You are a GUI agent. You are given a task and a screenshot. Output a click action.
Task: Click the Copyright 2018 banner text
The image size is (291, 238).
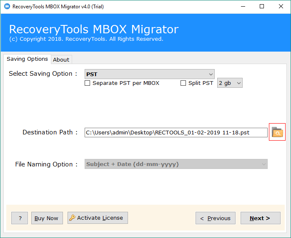pyautogui.click(x=86, y=39)
